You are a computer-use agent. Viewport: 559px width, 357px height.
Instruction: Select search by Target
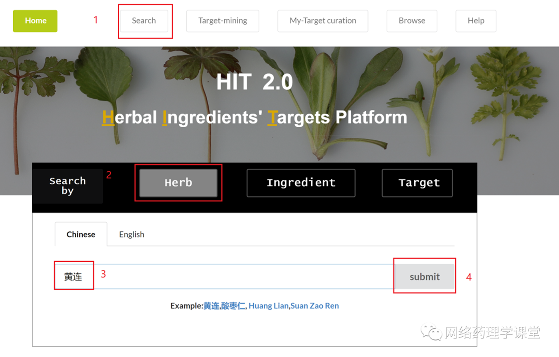tap(417, 183)
